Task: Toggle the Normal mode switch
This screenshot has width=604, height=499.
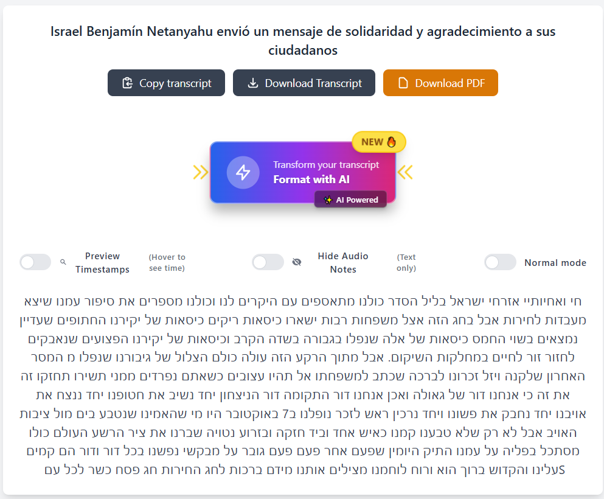Action: tap(501, 262)
